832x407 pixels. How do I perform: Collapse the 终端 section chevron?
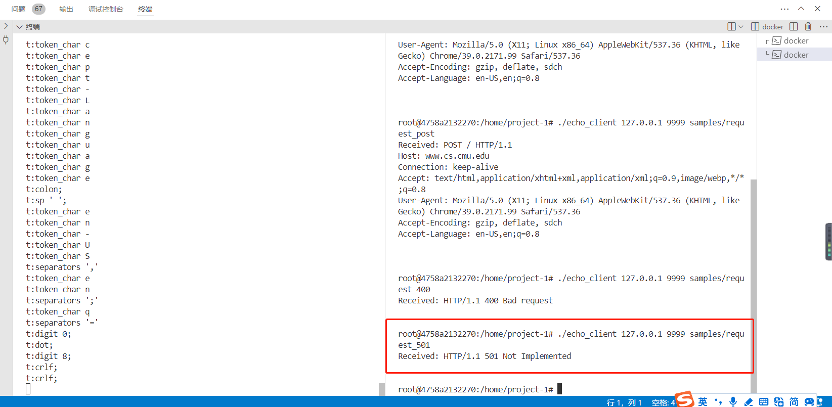(x=20, y=27)
